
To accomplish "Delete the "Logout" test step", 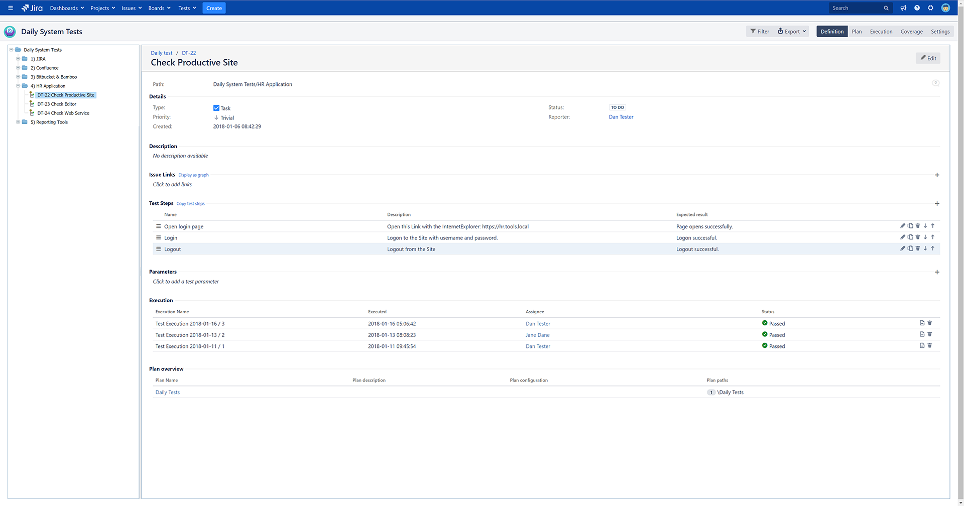I will 918,248.
